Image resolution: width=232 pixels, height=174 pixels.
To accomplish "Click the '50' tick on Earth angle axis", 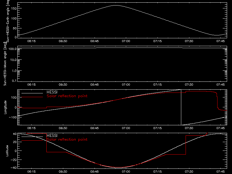I will 15,28.
